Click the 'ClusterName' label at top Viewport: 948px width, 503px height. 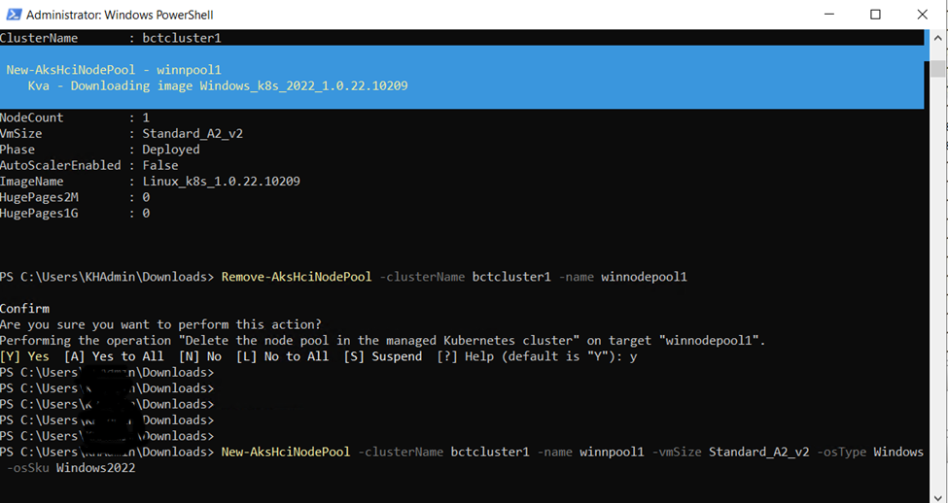[39, 38]
